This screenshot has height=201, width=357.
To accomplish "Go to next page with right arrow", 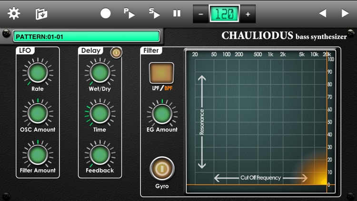I will click(345, 13).
